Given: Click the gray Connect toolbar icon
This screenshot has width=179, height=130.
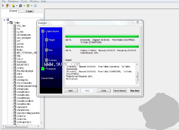Looking at the screenshot, I should pyautogui.click(x=3, y=6).
